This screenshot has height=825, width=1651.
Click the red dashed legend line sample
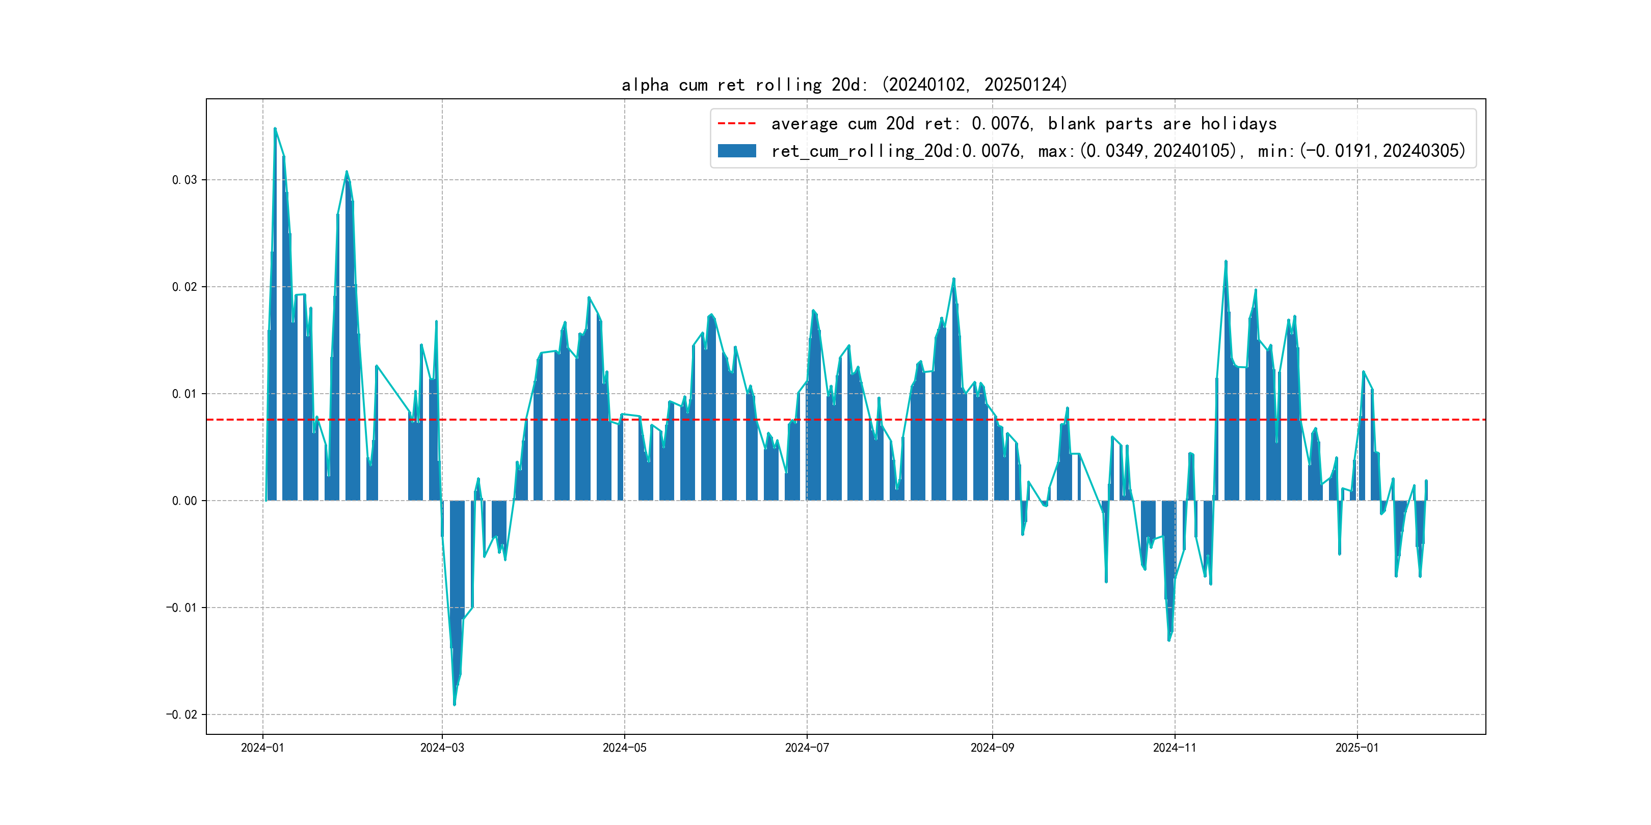(736, 123)
